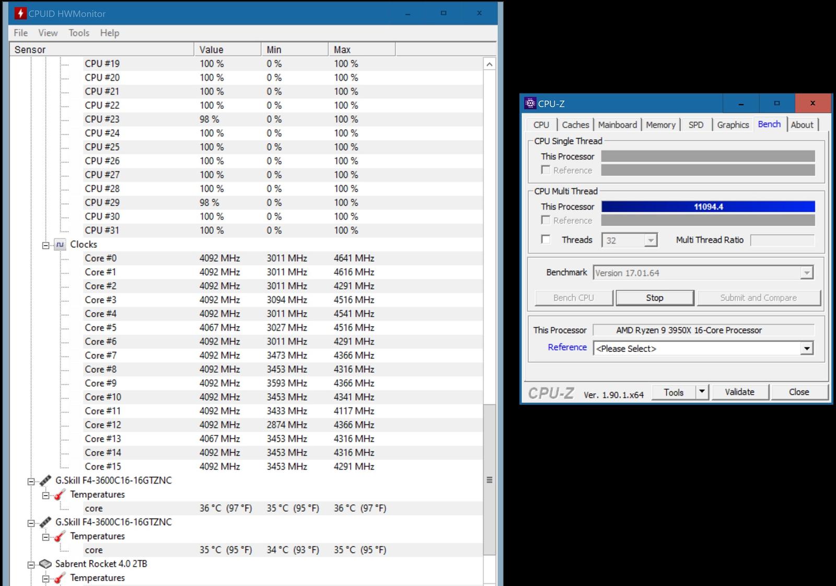Maximize the HWMonitor window
Screen dimensions: 836x586
coord(443,13)
